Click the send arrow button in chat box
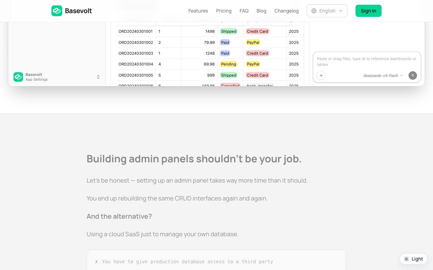 (x=413, y=76)
